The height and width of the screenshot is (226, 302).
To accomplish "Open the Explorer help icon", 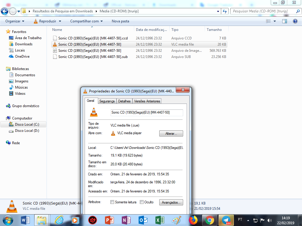I will [295, 21].
